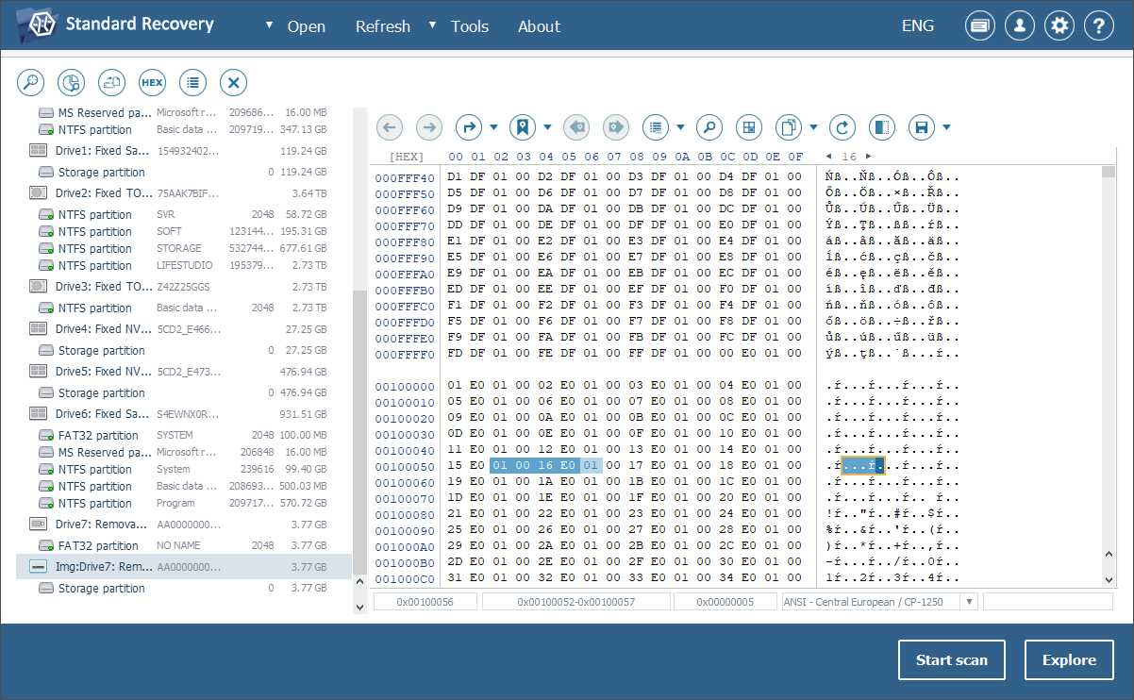Expand the save dropdown arrow

click(x=946, y=126)
